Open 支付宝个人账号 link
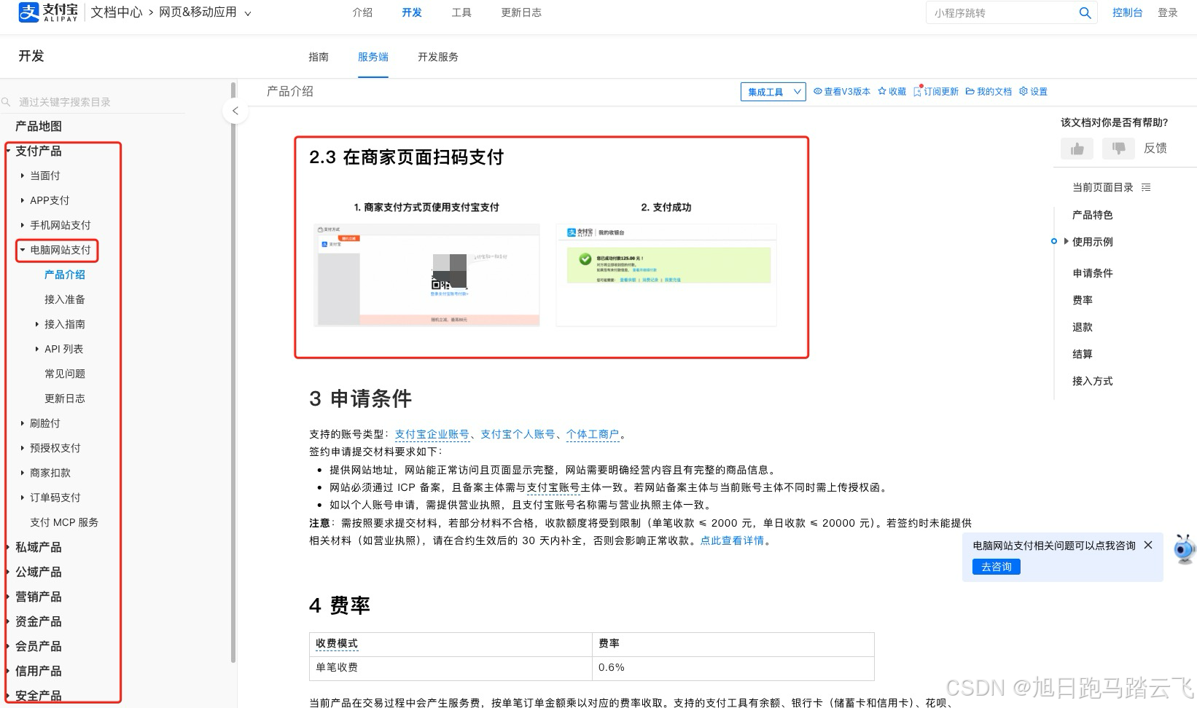Viewport: 1197px width, 708px height. (518, 434)
